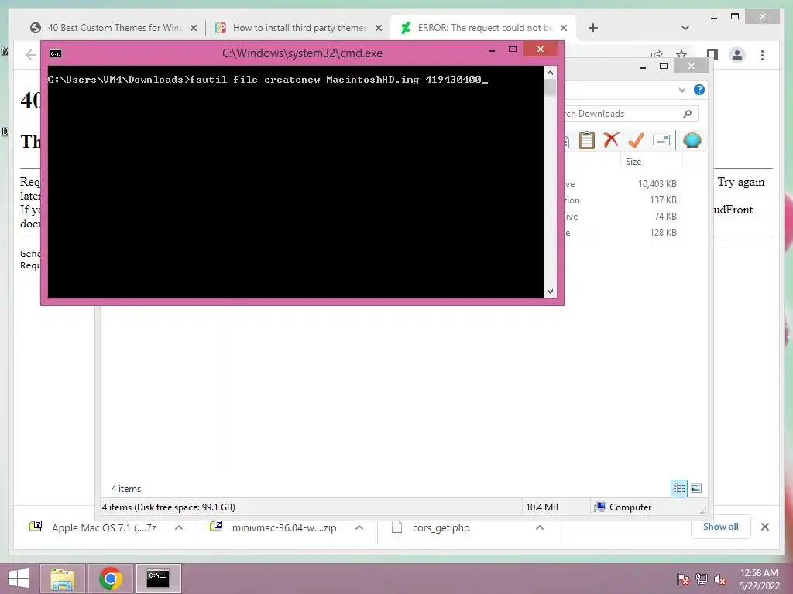The image size is (793, 594).
Task: Close the Chrome downloads bar
Action: [x=764, y=527]
